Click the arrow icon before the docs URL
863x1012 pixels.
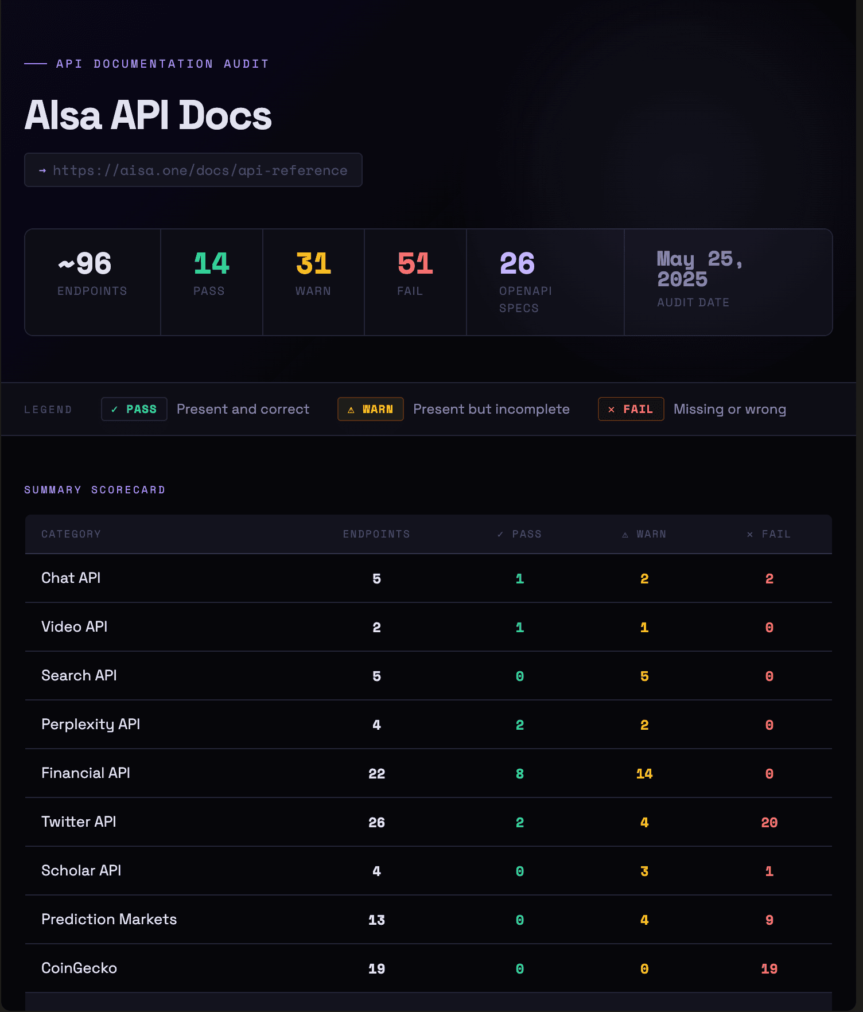click(x=42, y=170)
